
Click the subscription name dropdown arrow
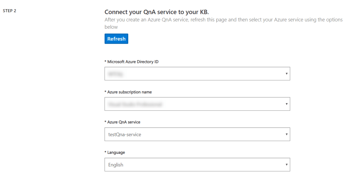[286, 104]
